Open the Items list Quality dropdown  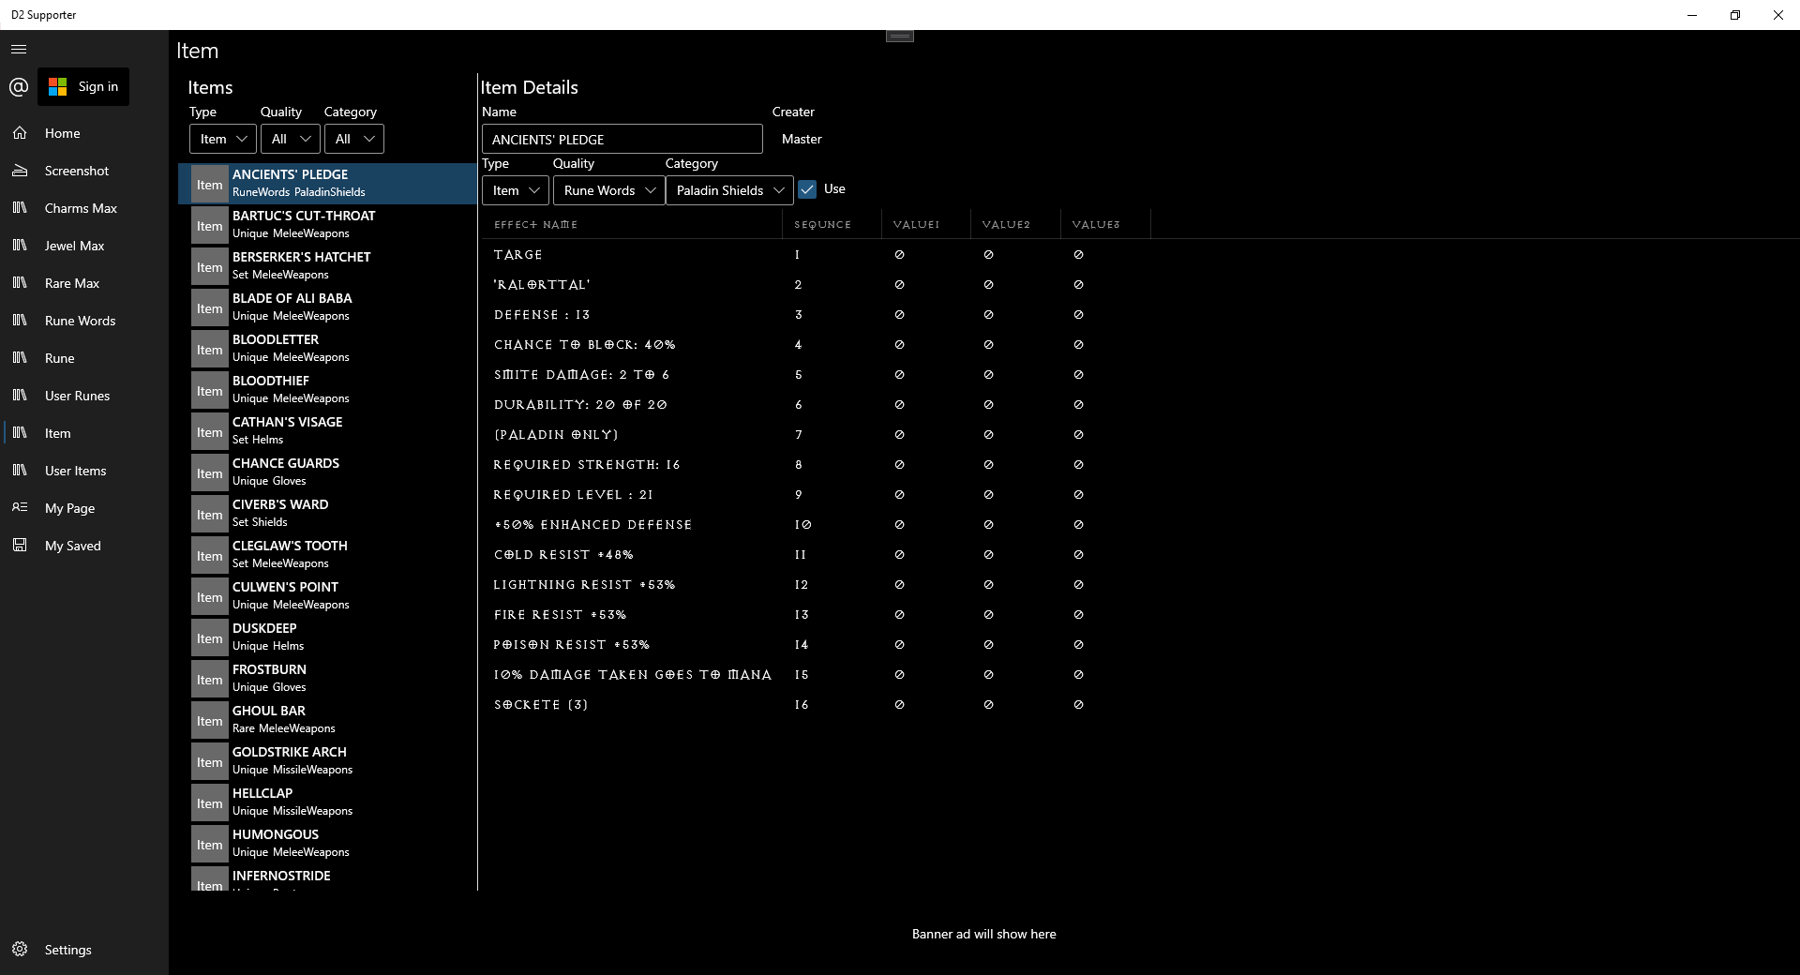[x=291, y=139]
